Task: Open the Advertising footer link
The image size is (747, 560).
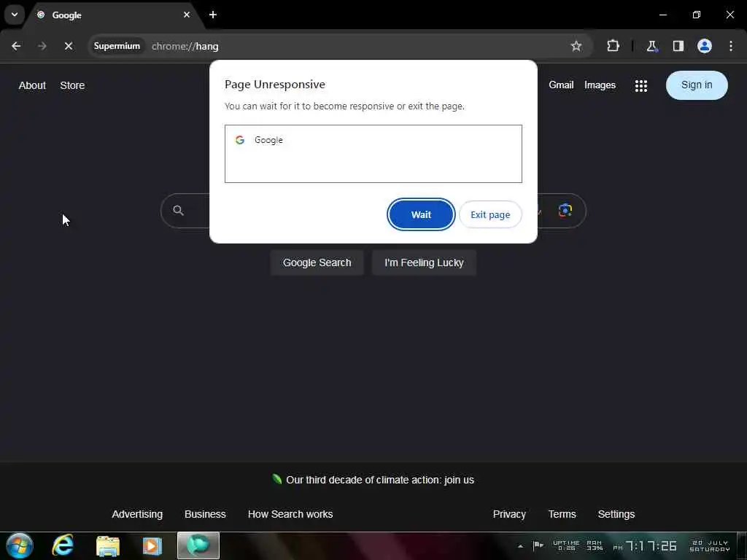Action: [137, 514]
